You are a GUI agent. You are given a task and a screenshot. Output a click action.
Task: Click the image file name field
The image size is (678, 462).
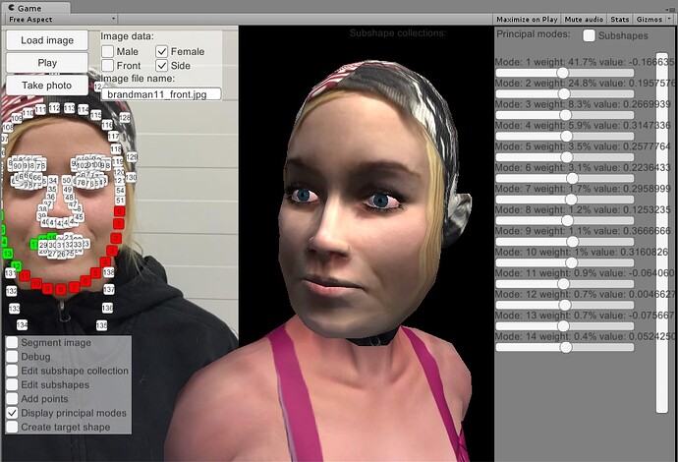click(x=161, y=93)
